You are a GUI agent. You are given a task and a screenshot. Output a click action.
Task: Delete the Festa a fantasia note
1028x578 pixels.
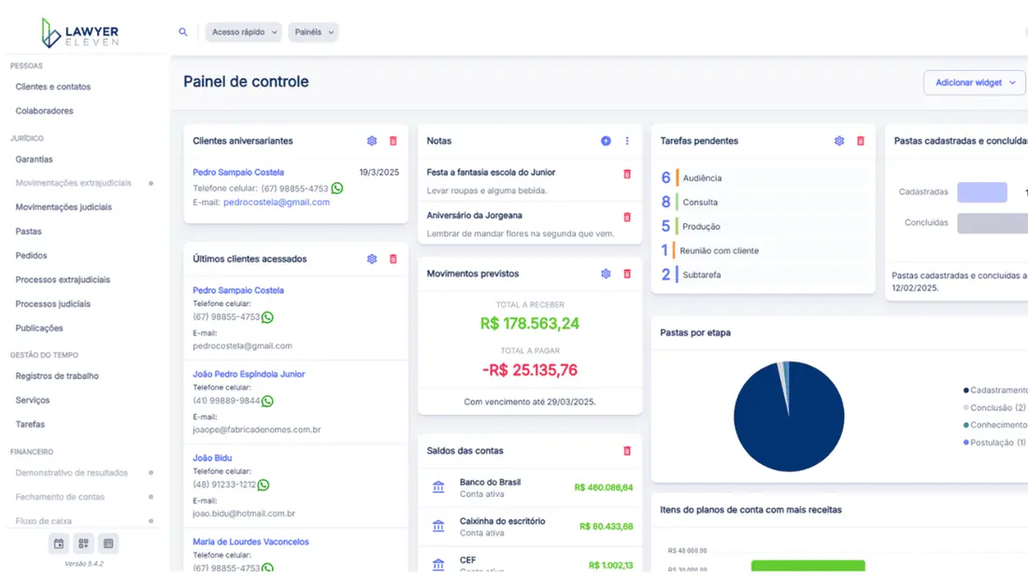point(627,175)
